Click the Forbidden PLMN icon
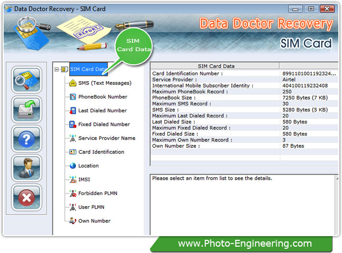 point(73,193)
